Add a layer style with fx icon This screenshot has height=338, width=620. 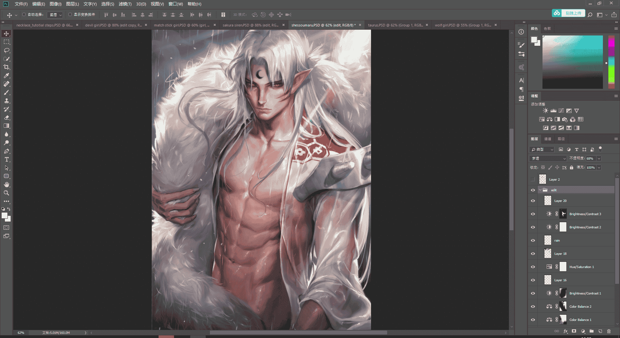(x=565, y=331)
